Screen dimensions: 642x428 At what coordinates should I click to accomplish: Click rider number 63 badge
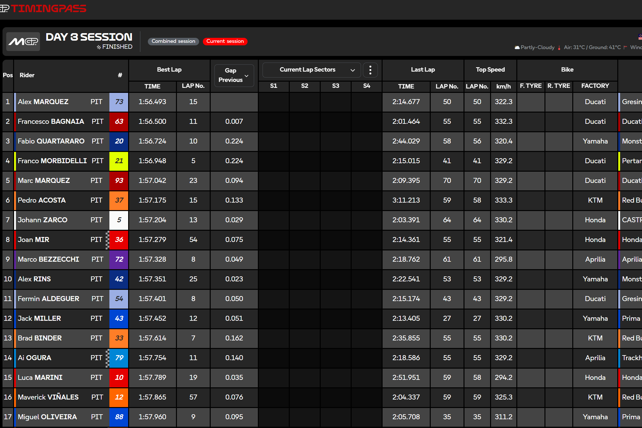(x=119, y=122)
